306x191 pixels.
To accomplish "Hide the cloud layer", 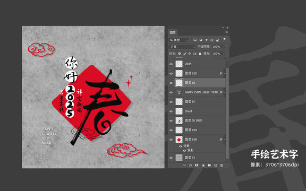I will click(x=171, y=111).
